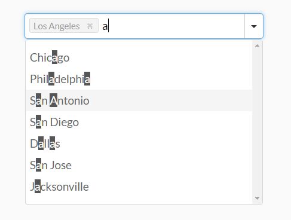This screenshot has width=291, height=220.
Task: Choose Philadelphia in the dropdown list
Action: coord(139,79)
